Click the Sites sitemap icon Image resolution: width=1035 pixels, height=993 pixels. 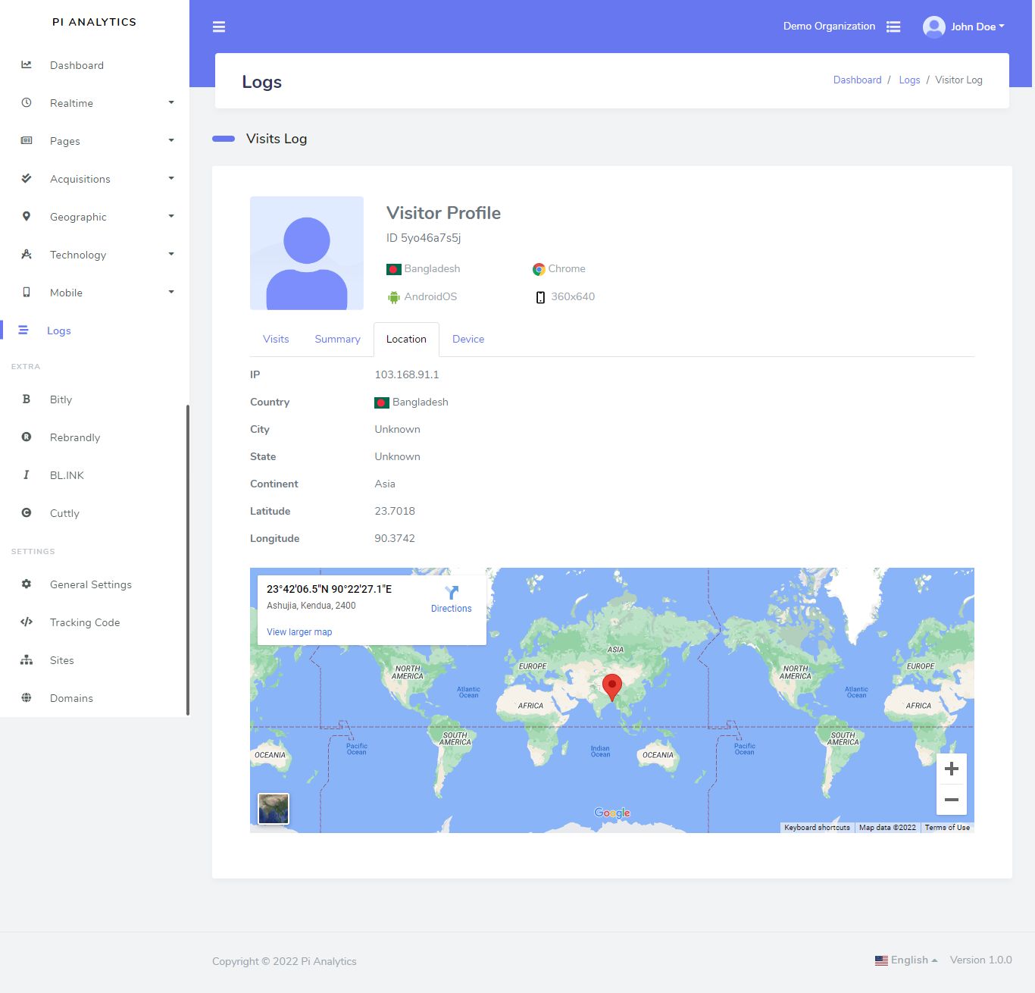point(27,660)
